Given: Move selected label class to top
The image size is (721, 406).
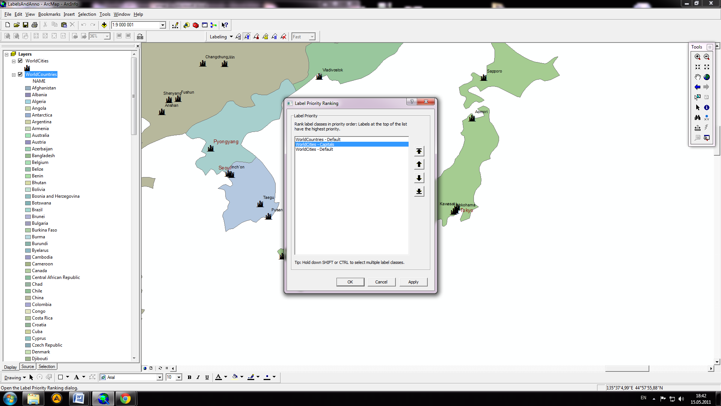Looking at the screenshot, I should point(419,151).
